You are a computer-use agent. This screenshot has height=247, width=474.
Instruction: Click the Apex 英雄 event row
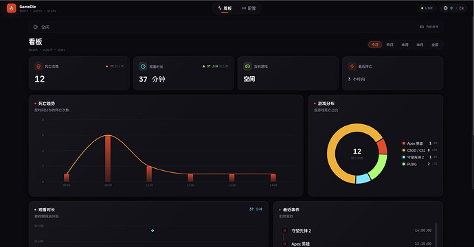[x=356, y=244]
